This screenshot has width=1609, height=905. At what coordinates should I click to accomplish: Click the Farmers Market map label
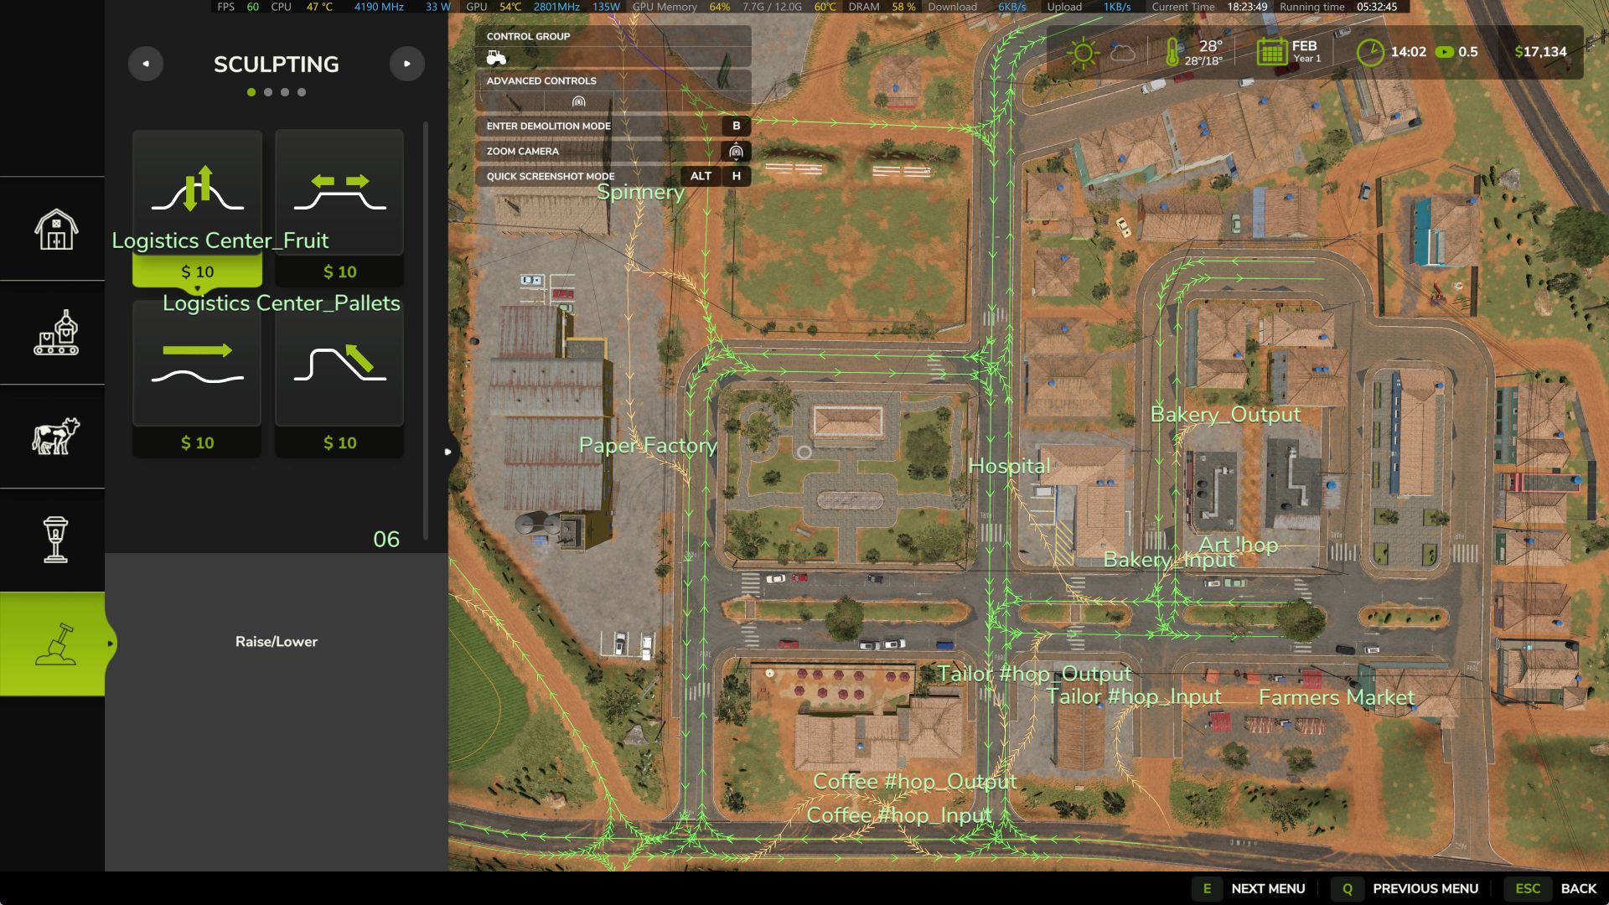1337,697
